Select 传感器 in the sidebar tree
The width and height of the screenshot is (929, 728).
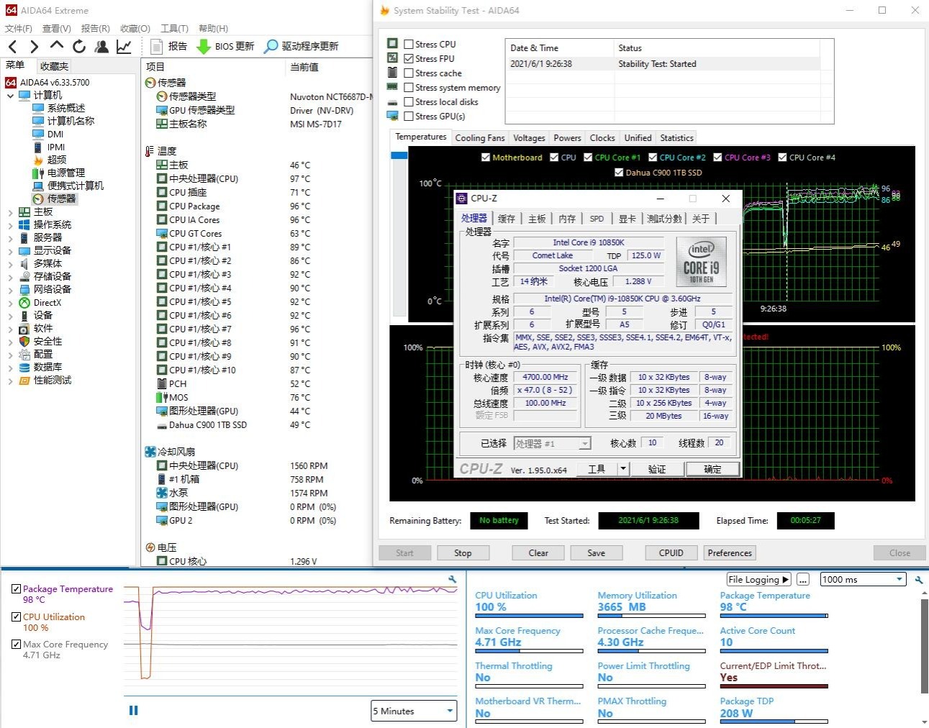click(61, 199)
